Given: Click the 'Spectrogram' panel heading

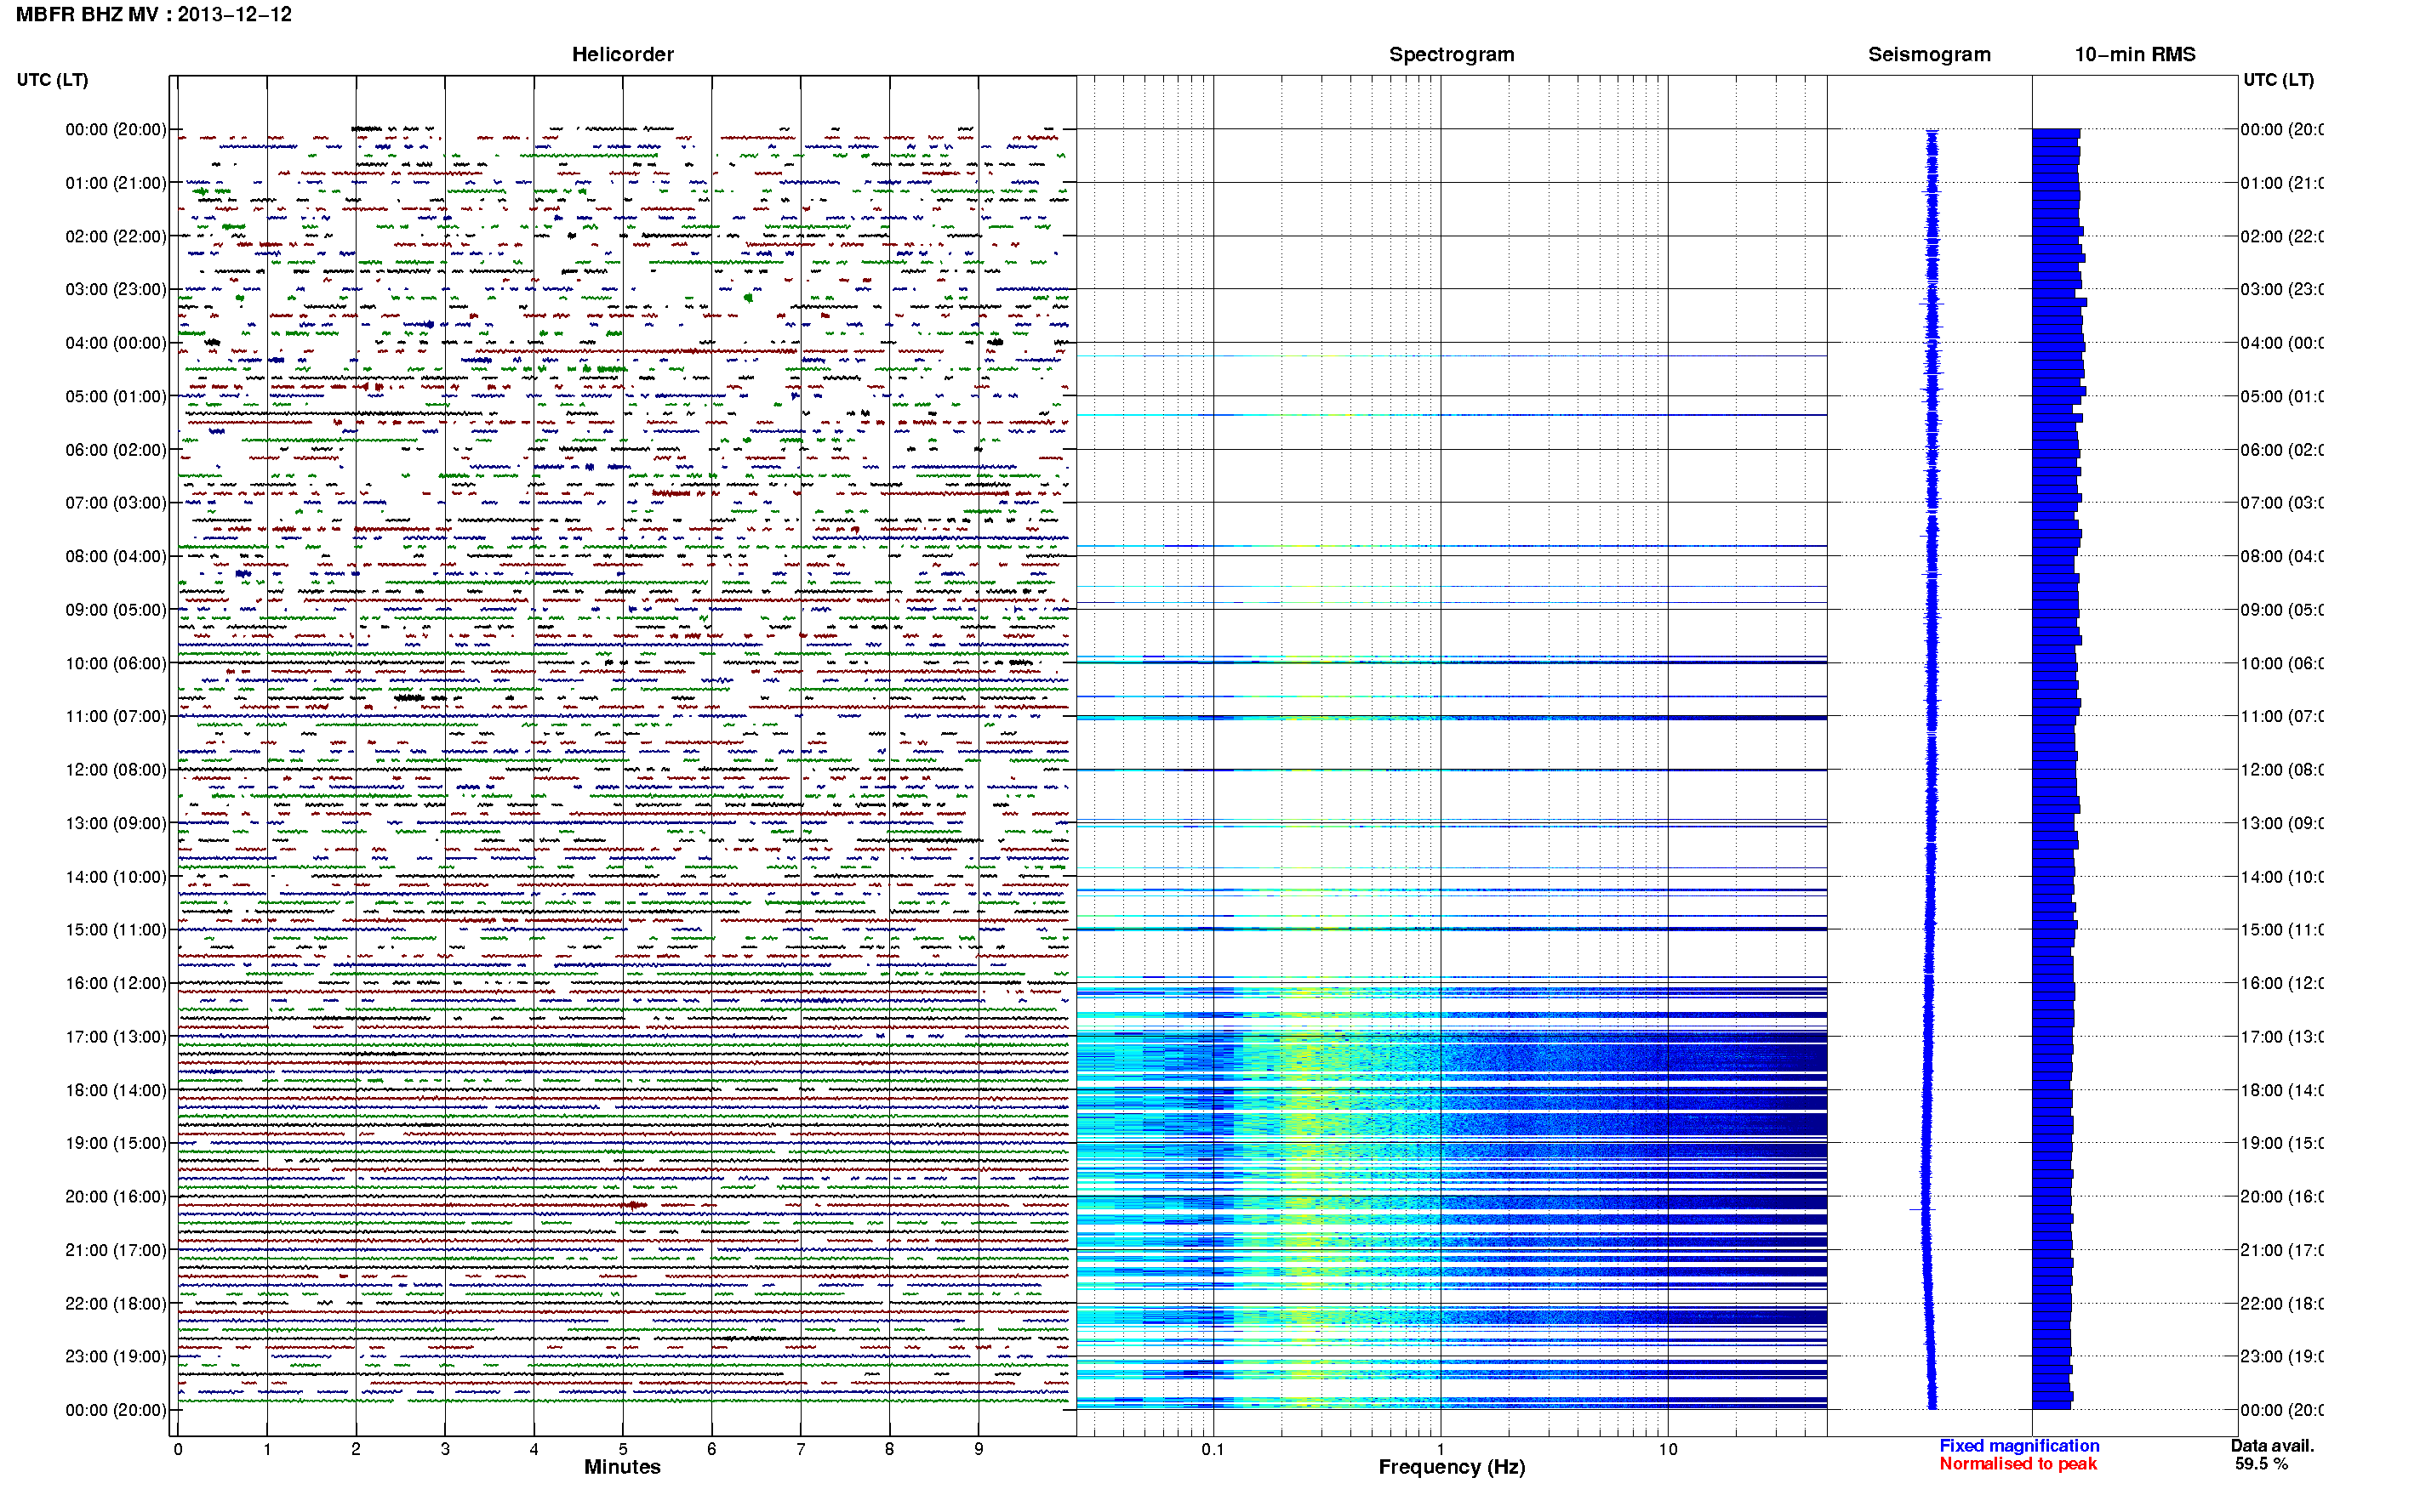Looking at the screenshot, I should tap(1452, 55).
